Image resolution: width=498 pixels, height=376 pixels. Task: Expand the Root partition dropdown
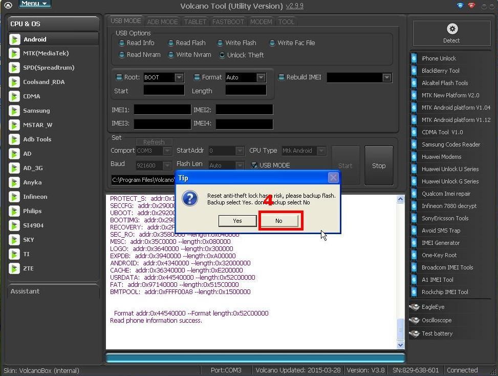click(x=179, y=77)
